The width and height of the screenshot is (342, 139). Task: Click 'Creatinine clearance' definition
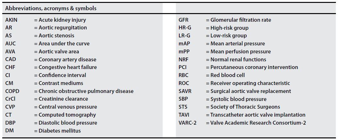pyautogui.click(x=63, y=99)
